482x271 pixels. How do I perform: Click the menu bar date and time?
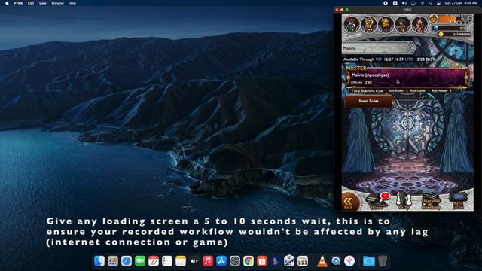point(461,3)
